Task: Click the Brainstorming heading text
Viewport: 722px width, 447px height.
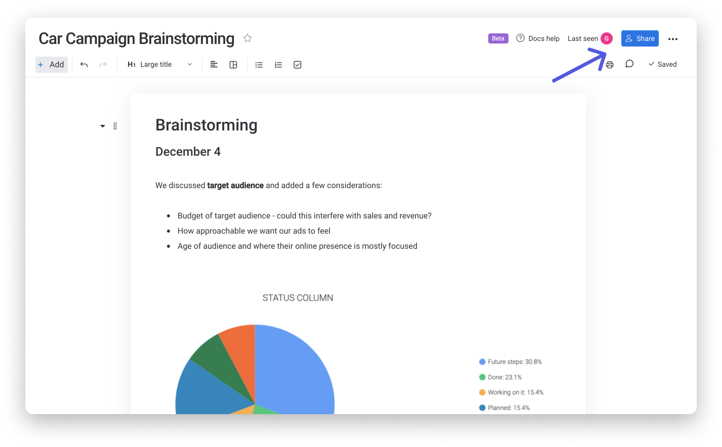Action: tap(206, 125)
